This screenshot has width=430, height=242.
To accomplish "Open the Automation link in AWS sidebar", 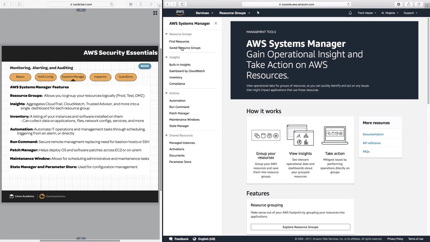I will 177,100.
